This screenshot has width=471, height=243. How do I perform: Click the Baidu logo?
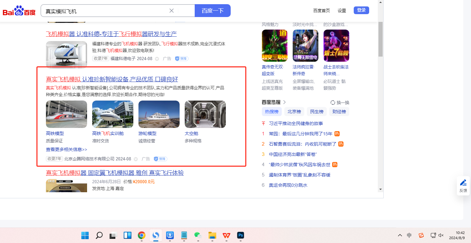click(x=19, y=11)
